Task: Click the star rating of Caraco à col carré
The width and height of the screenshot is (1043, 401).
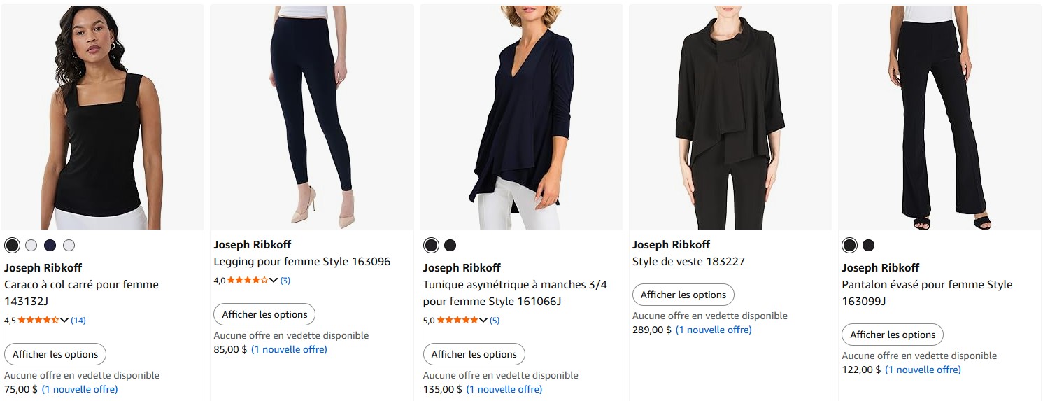Action: 38,321
